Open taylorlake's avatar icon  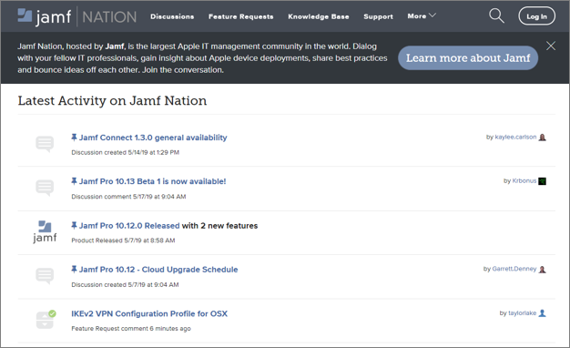tap(542, 313)
